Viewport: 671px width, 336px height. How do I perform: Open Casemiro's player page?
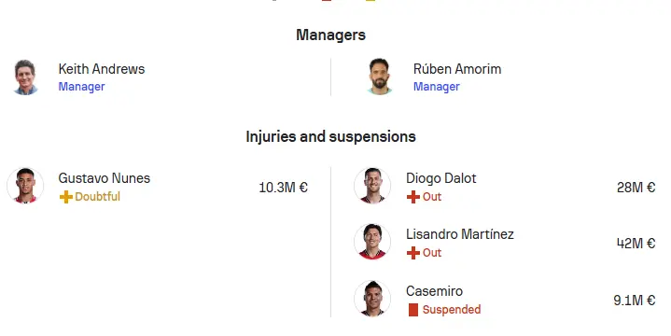(x=434, y=291)
